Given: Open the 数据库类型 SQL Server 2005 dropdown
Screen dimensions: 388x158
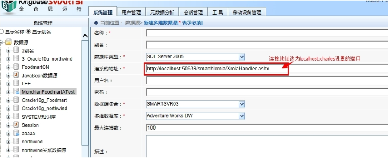Looking at the screenshot, I should (x=241, y=57).
